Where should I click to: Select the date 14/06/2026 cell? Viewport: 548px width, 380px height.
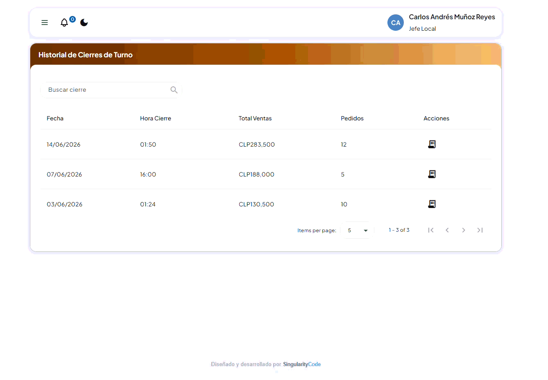(x=63, y=145)
